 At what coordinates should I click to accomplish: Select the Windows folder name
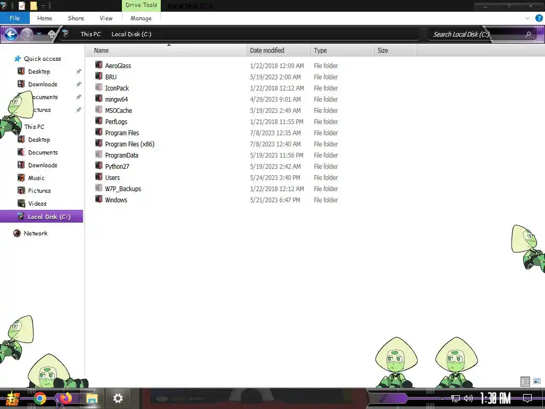coord(116,200)
